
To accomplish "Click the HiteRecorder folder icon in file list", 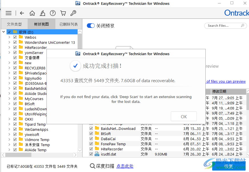I will (x=97, y=149).
